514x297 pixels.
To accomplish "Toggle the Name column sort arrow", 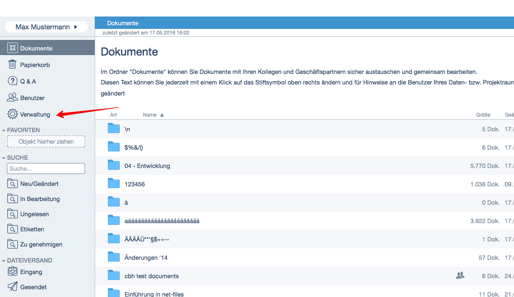I will coord(162,115).
